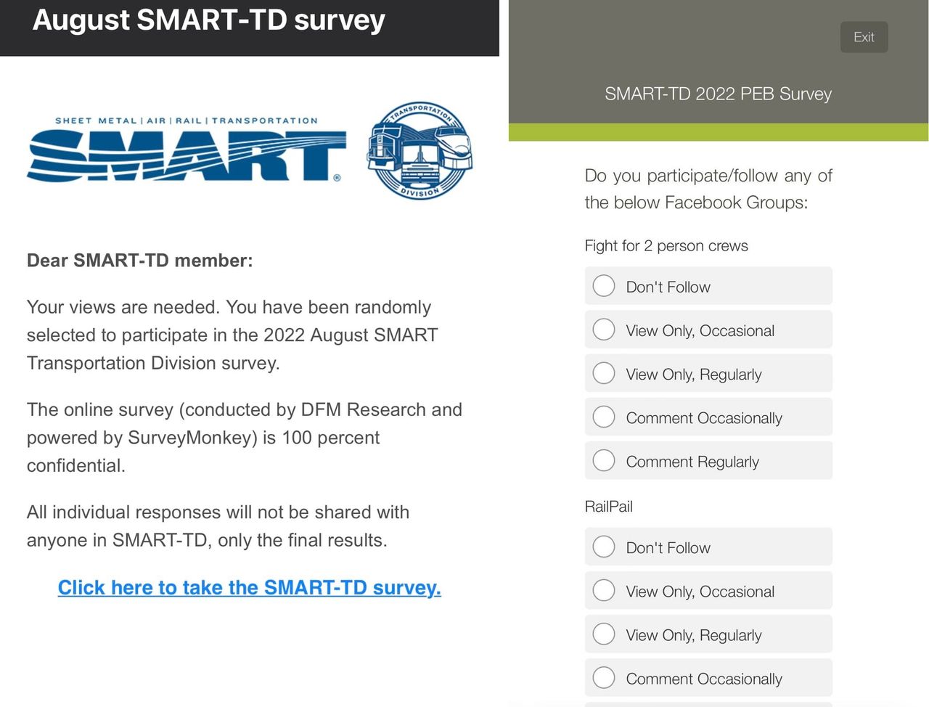Open the 'Click here to take the SMART-TD survey' link
Image resolution: width=929 pixels, height=707 pixels.
[249, 587]
